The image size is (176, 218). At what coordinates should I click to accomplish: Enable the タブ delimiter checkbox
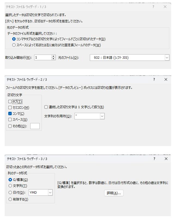[x=10, y=102]
